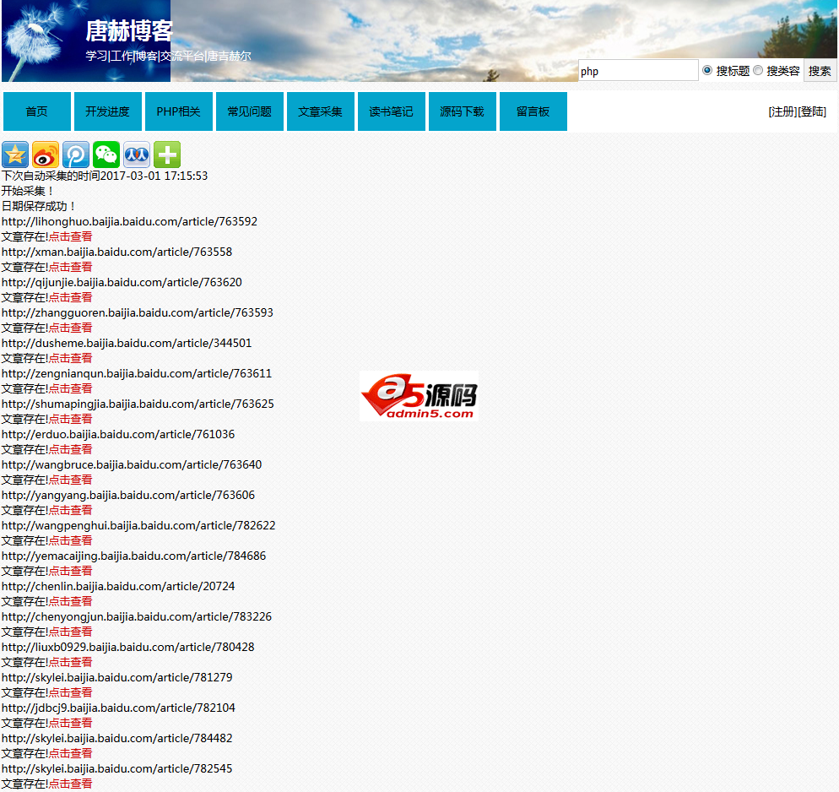Share to WeChat using the green icon

coord(106,155)
